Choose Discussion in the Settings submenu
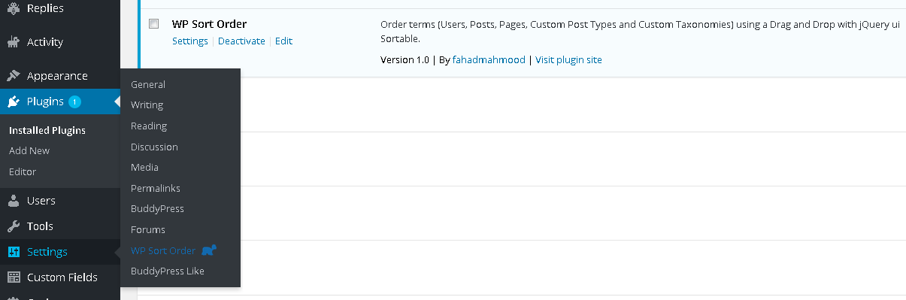Screen dimensions: 906x300 [154, 147]
